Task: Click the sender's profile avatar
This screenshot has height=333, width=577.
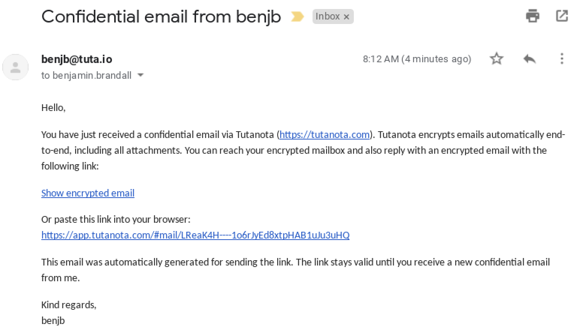Action: click(x=15, y=67)
